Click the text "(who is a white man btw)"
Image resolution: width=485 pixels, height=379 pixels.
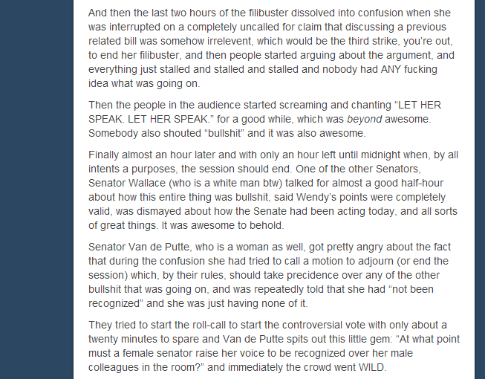point(226,183)
